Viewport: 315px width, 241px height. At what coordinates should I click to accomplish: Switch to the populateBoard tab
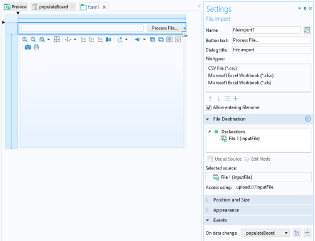click(53, 7)
